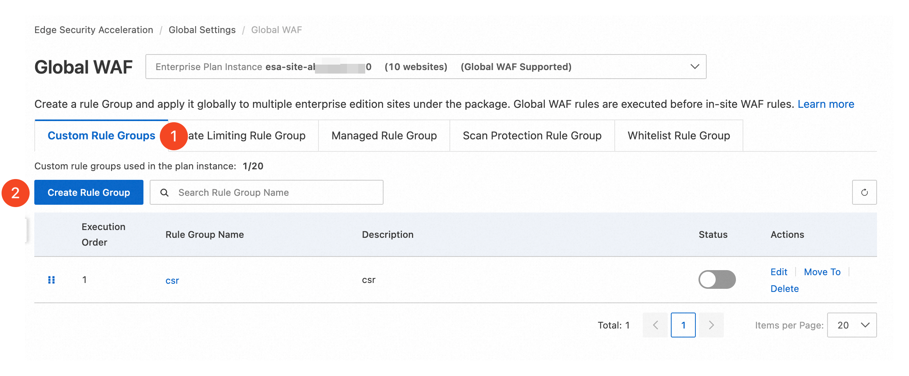
Task: Select the Custom Rule Groups tab
Action: (101, 135)
